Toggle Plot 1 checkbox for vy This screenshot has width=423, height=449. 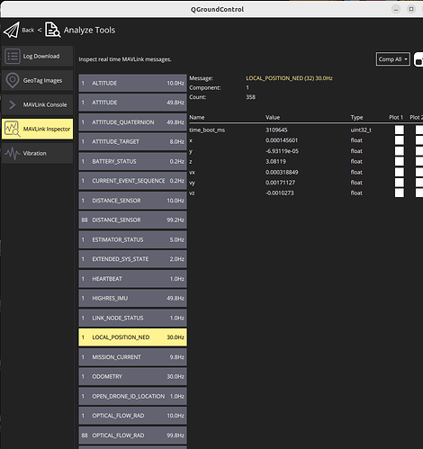click(400, 183)
